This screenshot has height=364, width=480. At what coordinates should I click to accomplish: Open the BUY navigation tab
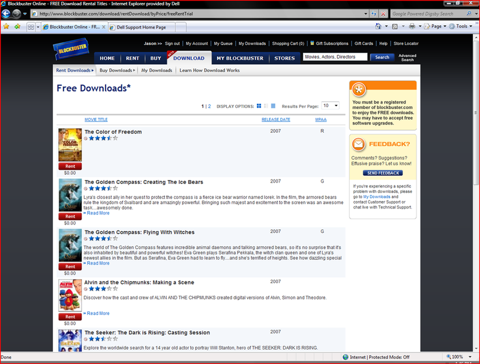(x=155, y=58)
